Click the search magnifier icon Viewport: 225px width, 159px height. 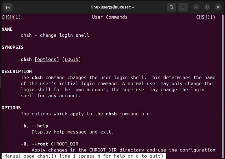pyautogui.click(x=171, y=7)
